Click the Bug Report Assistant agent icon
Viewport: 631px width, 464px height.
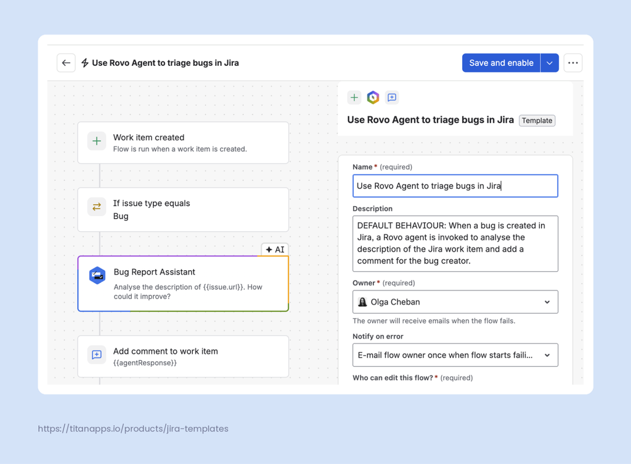click(97, 276)
